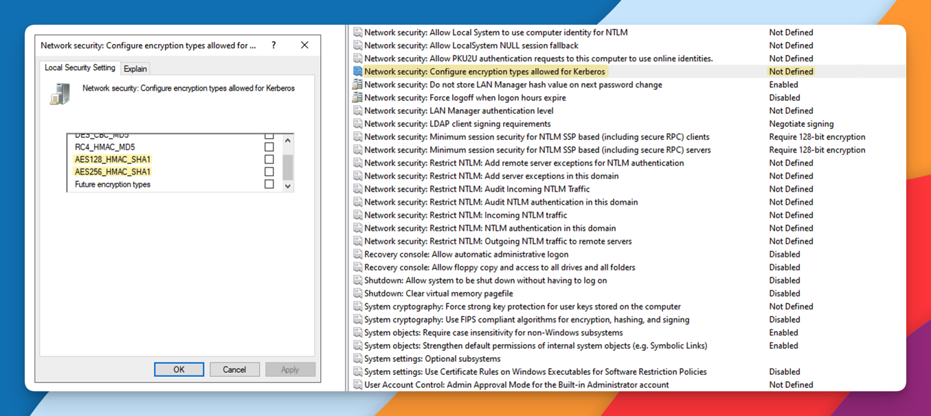Image resolution: width=931 pixels, height=416 pixels.
Task: Click the help (?) icon in the dialog title bar
Action: (273, 44)
